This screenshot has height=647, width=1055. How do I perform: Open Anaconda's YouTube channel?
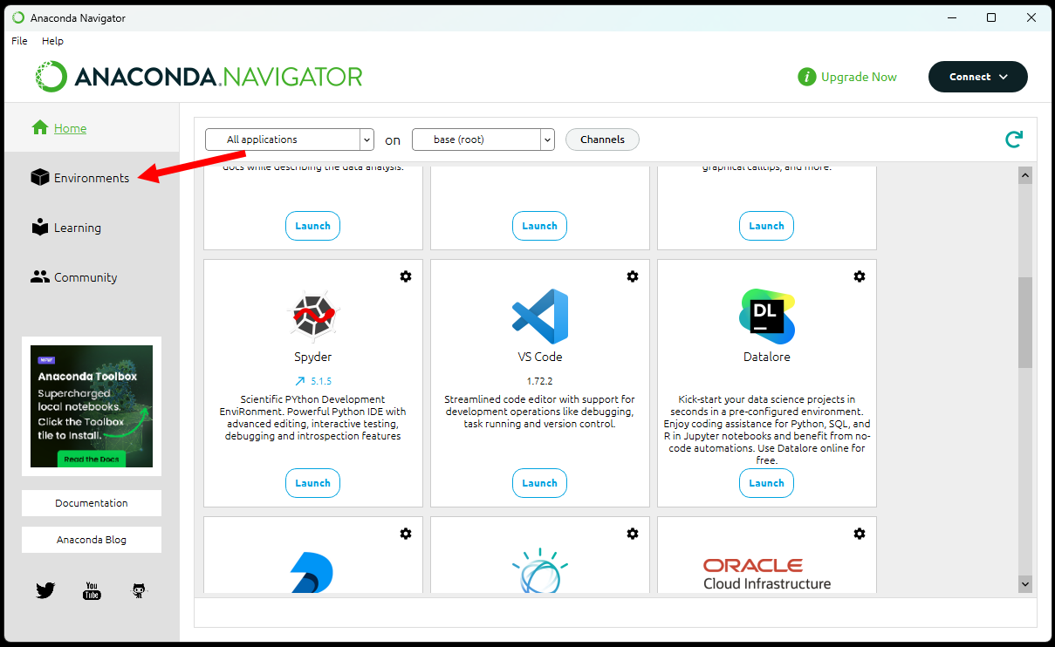[x=91, y=590]
